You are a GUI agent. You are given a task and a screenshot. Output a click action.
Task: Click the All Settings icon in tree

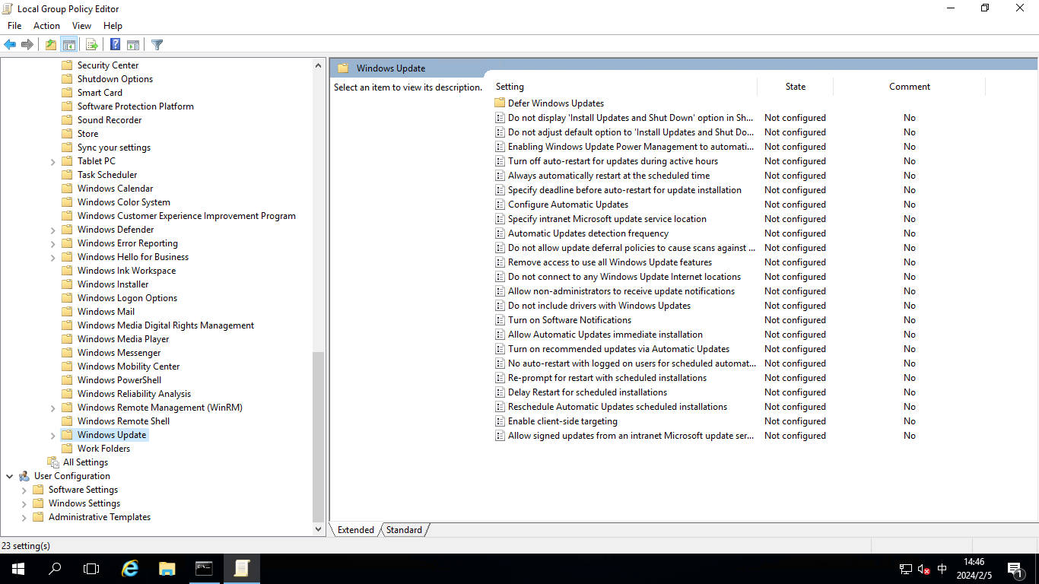[52, 462]
